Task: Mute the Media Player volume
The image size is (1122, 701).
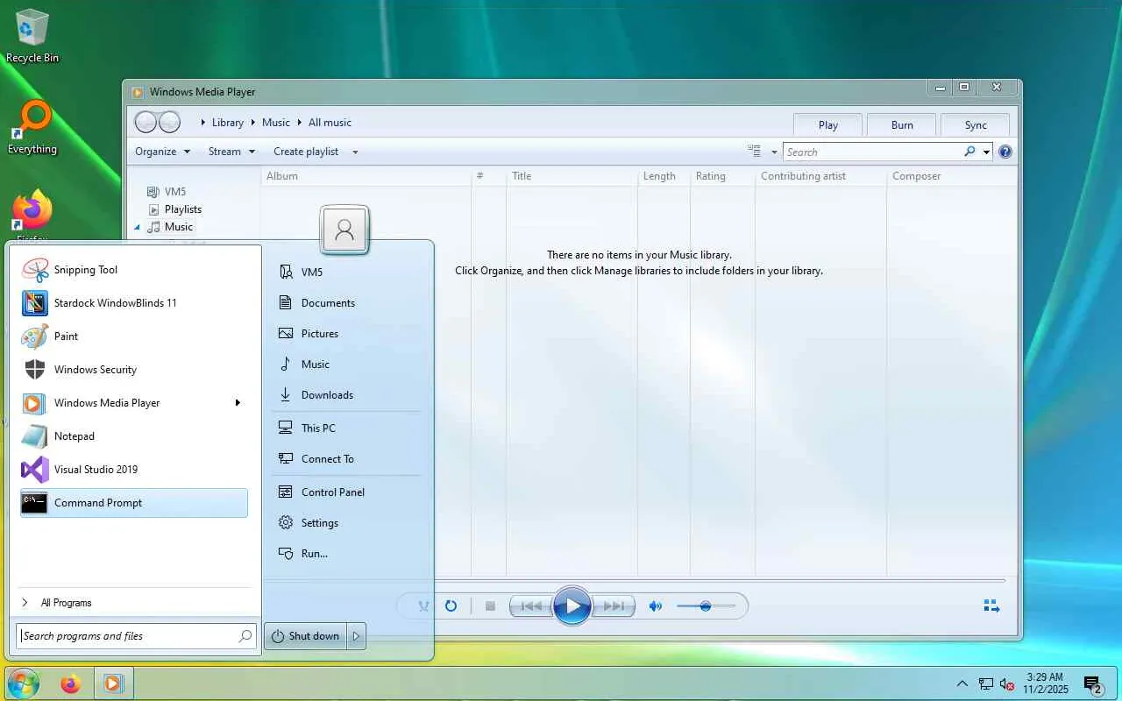Action: click(x=655, y=605)
